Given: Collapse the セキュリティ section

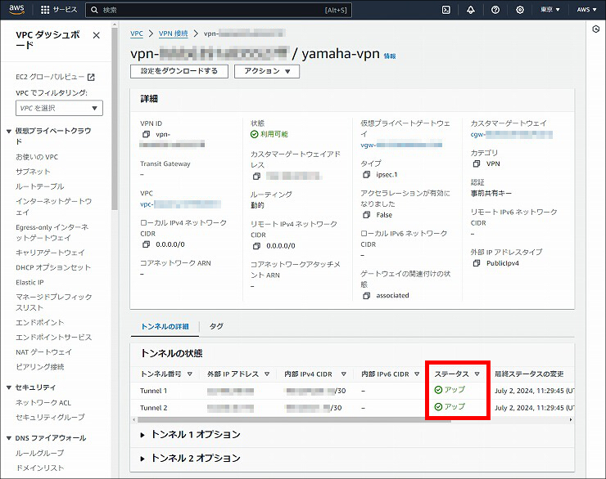Looking at the screenshot, I should [9, 387].
